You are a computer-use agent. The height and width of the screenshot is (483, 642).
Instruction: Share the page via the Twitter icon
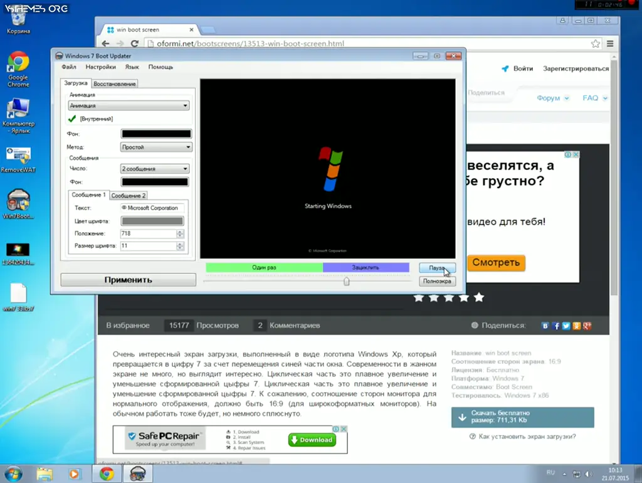[x=566, y=326]
